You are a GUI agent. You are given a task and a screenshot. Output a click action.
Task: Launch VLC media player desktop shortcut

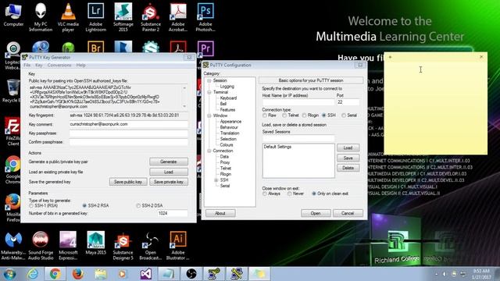68,17
